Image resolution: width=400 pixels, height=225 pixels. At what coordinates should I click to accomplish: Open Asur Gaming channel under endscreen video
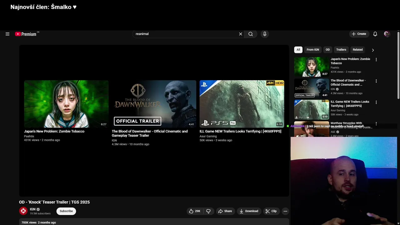click(208, 136)
